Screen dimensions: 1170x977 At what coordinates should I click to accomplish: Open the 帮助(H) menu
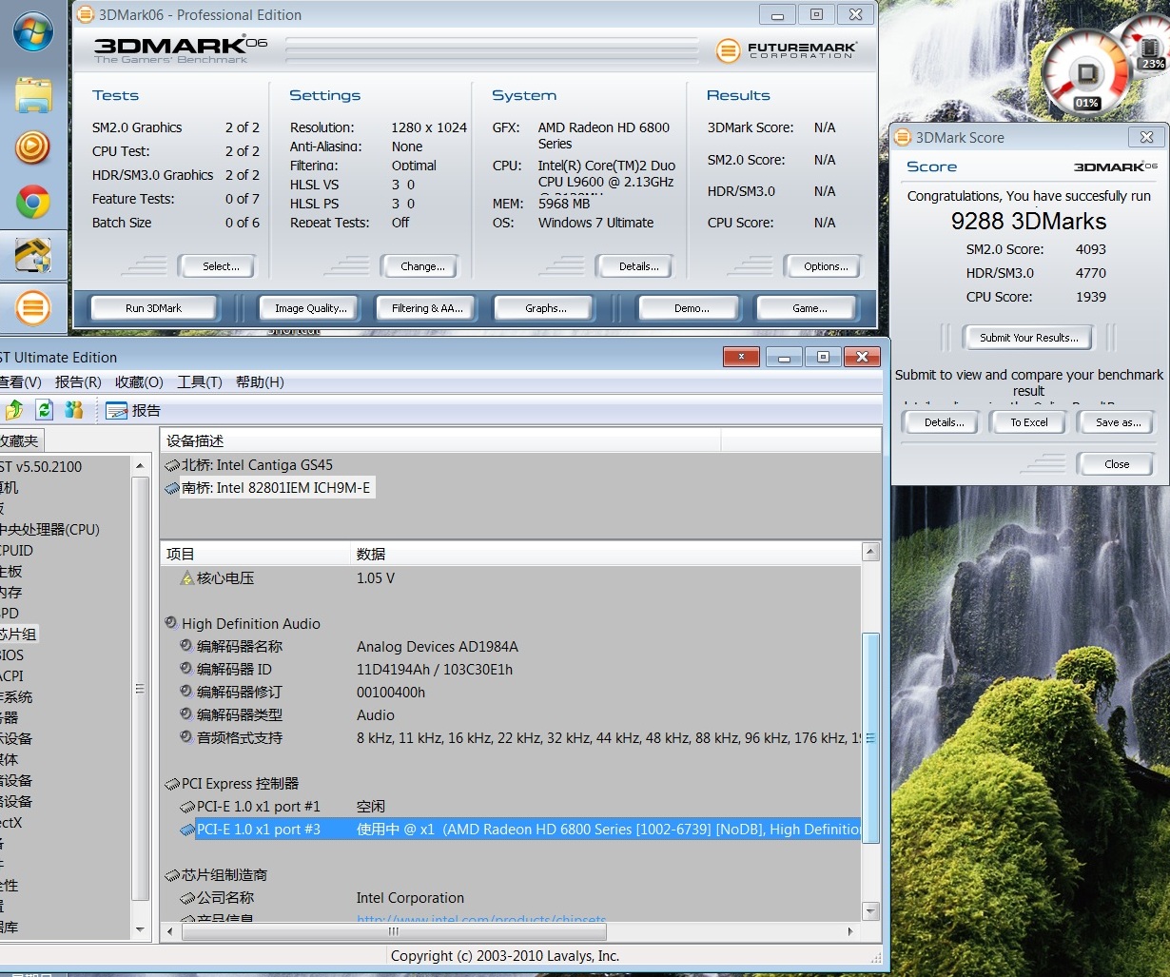(x=260, y=381)
